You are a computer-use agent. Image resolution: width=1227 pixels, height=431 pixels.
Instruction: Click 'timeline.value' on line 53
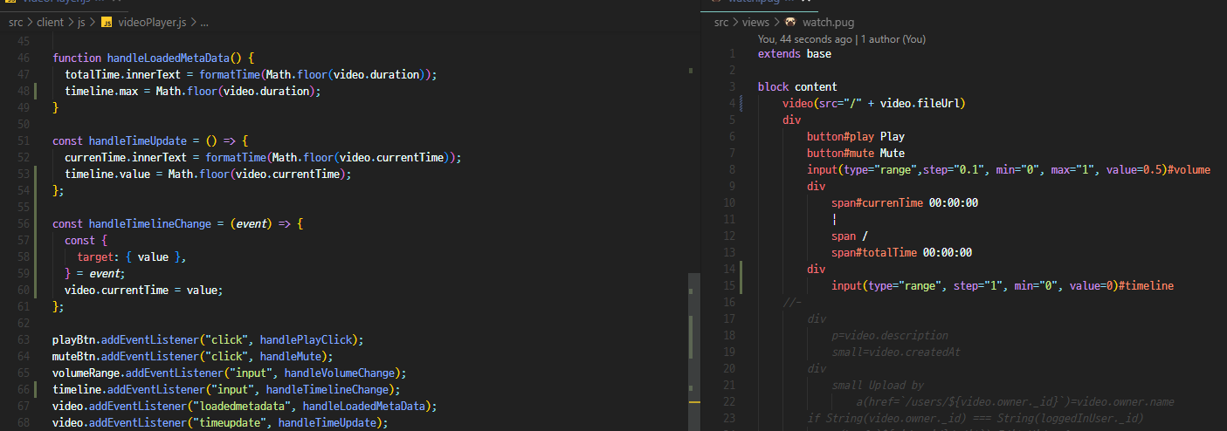click(x=104, y=174)
